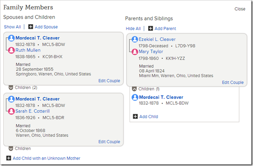Viewport: 253px width, 166px height.
Task: Open Sarah E. Cotterill's person page
Action: click(33, 111)
